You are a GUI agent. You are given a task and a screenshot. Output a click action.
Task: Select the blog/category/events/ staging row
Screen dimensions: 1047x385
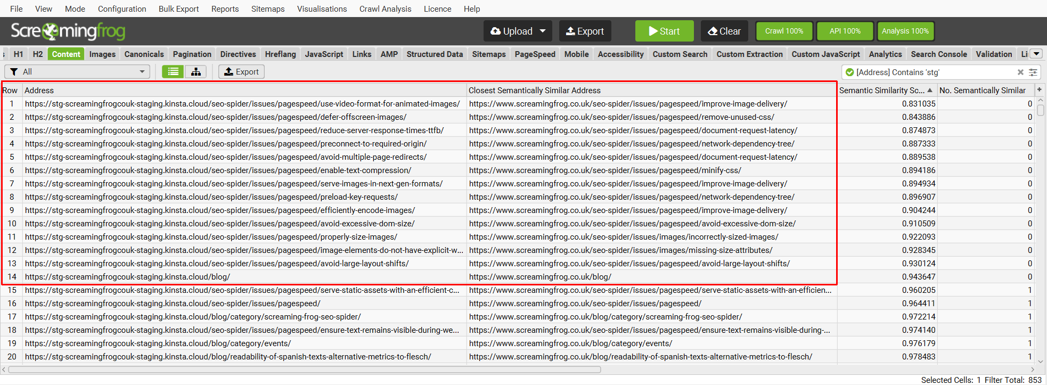(x=244, y=343)
